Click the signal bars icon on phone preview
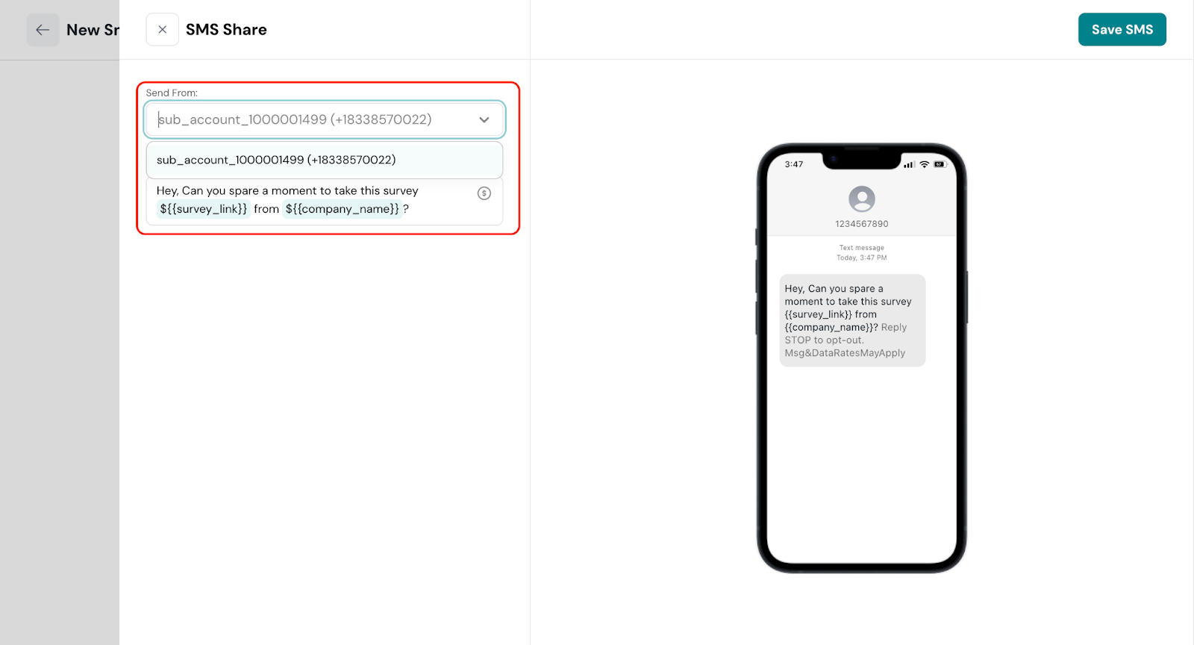 [909, 164]
